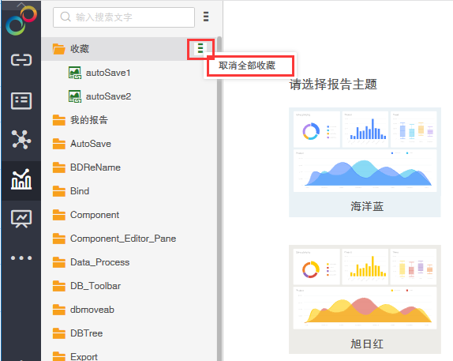This screenshot has height=361, width=453.
Task: Open the 收藏 folder options menu icon
Action: pyautogui.click(x=200, y=48)
